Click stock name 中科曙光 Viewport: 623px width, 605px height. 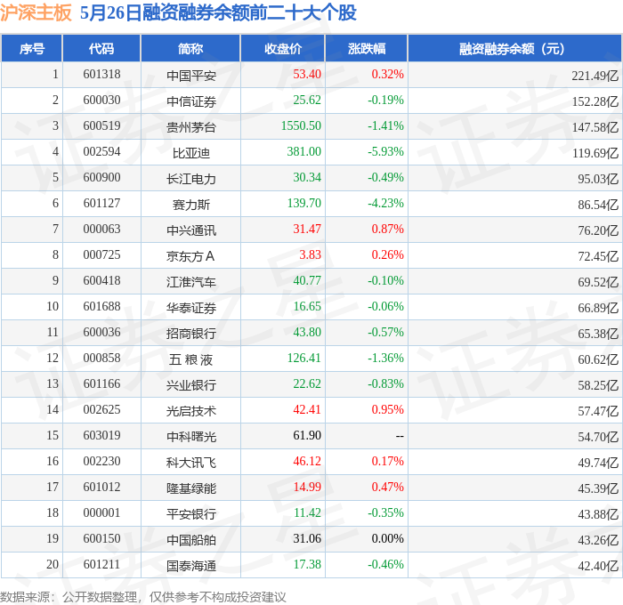tap(191, 437)
